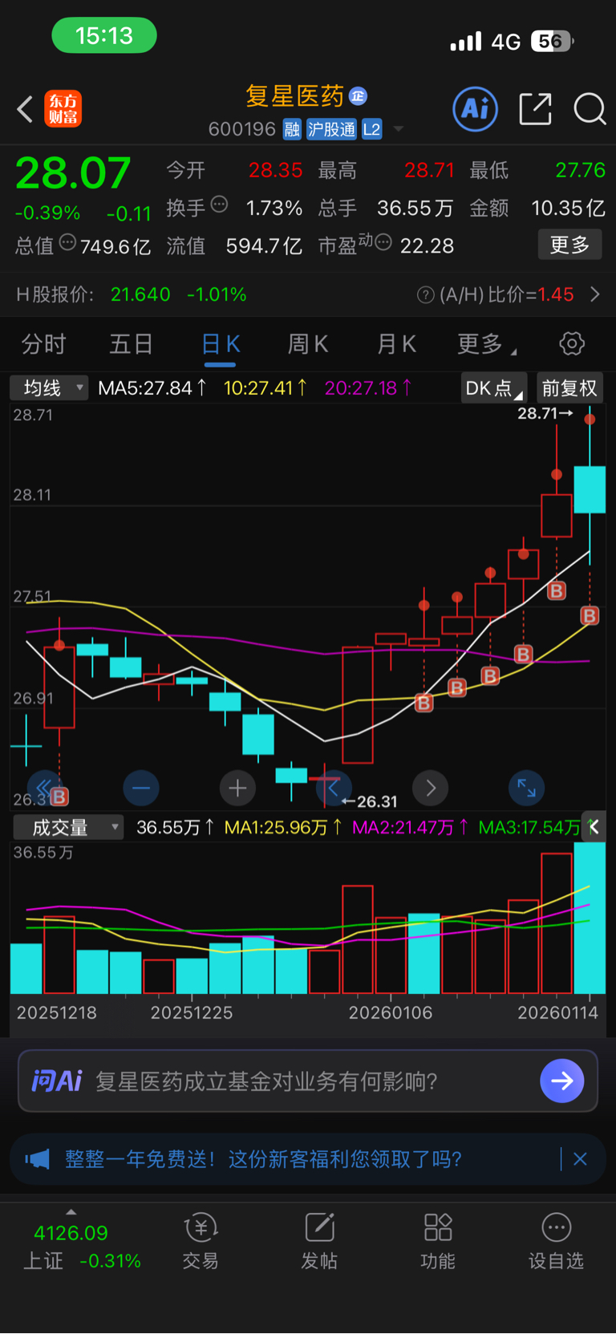
Task: Tap the last cyan volume bar
Action: [x=590, y=918]
